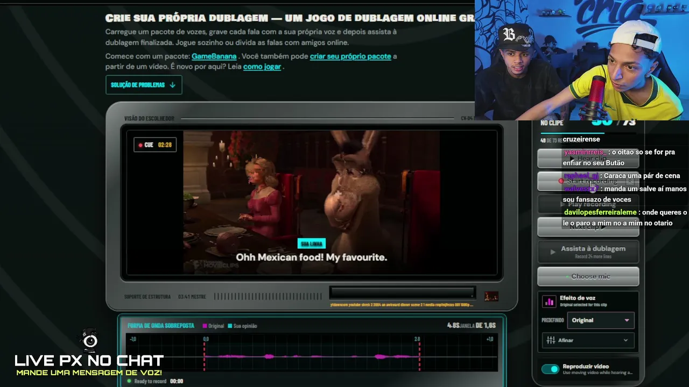
Task: Click the 'FORMA DE ONDA SOBREPOSTA' heading
Action: point(161,326)
